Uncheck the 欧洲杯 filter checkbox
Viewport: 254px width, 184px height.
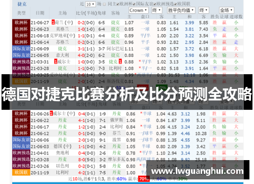tap(118, 4)
